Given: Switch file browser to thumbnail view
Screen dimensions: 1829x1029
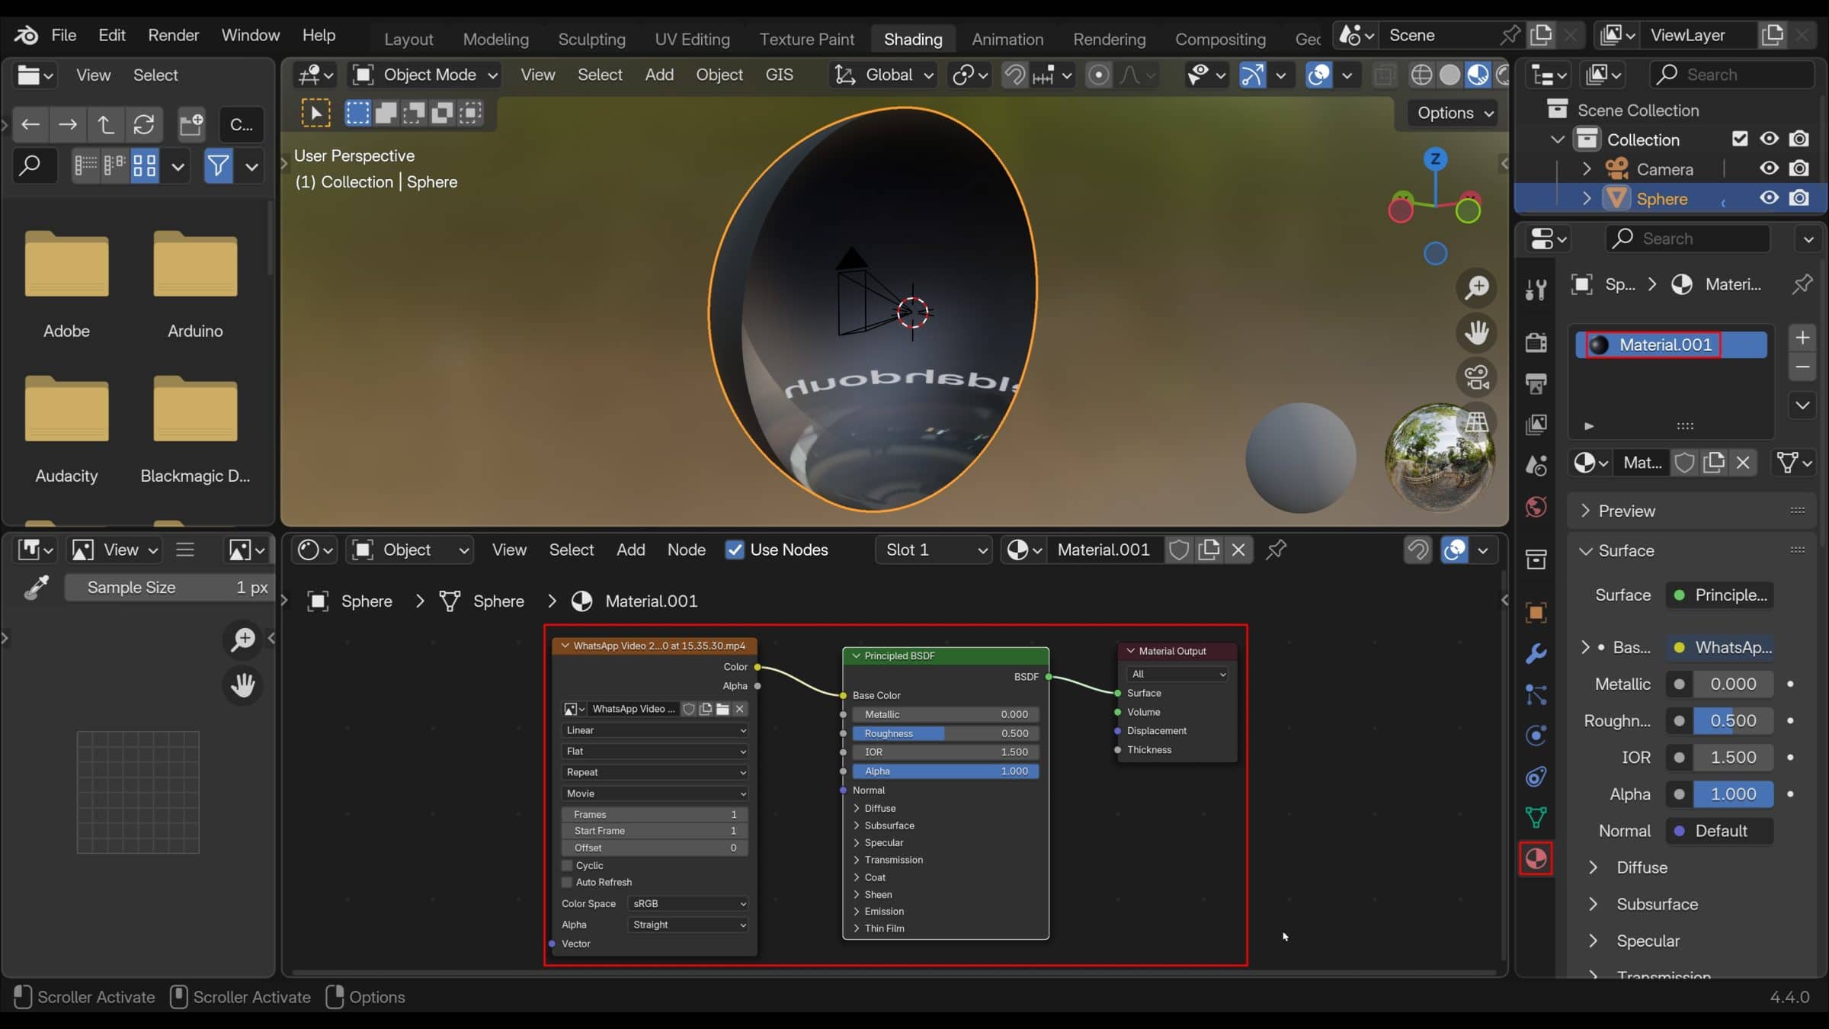Looking at the screenshot, I should pos(144,165).
